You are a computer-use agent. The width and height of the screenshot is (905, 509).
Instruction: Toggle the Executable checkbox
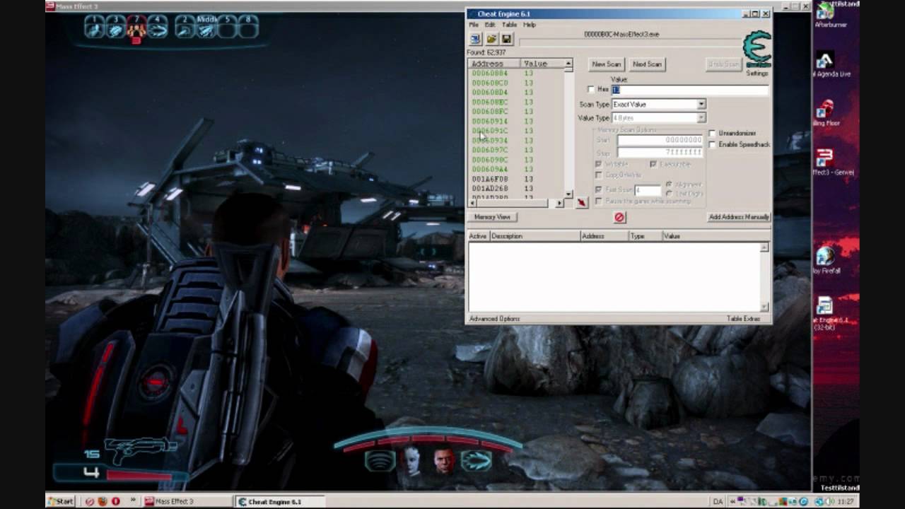coord(653,164)
